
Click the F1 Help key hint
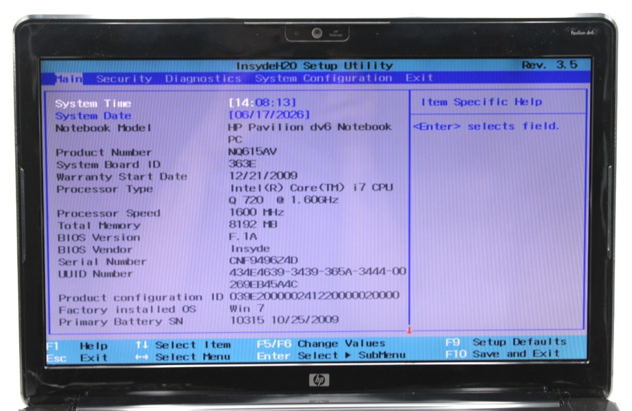click(77, 346)
